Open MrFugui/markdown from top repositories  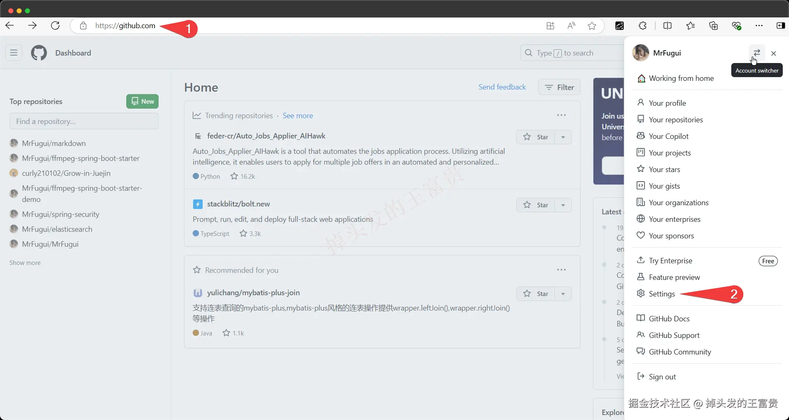[54, 143]
